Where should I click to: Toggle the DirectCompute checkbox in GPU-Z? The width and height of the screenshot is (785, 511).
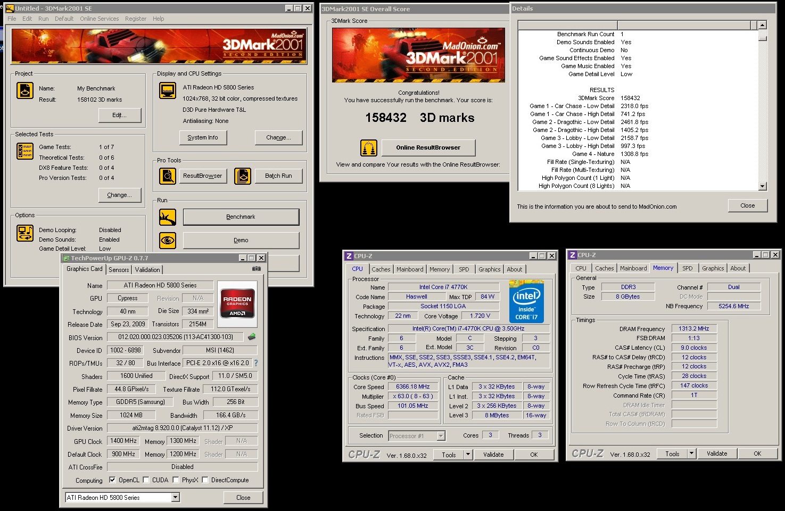[205, 480]
